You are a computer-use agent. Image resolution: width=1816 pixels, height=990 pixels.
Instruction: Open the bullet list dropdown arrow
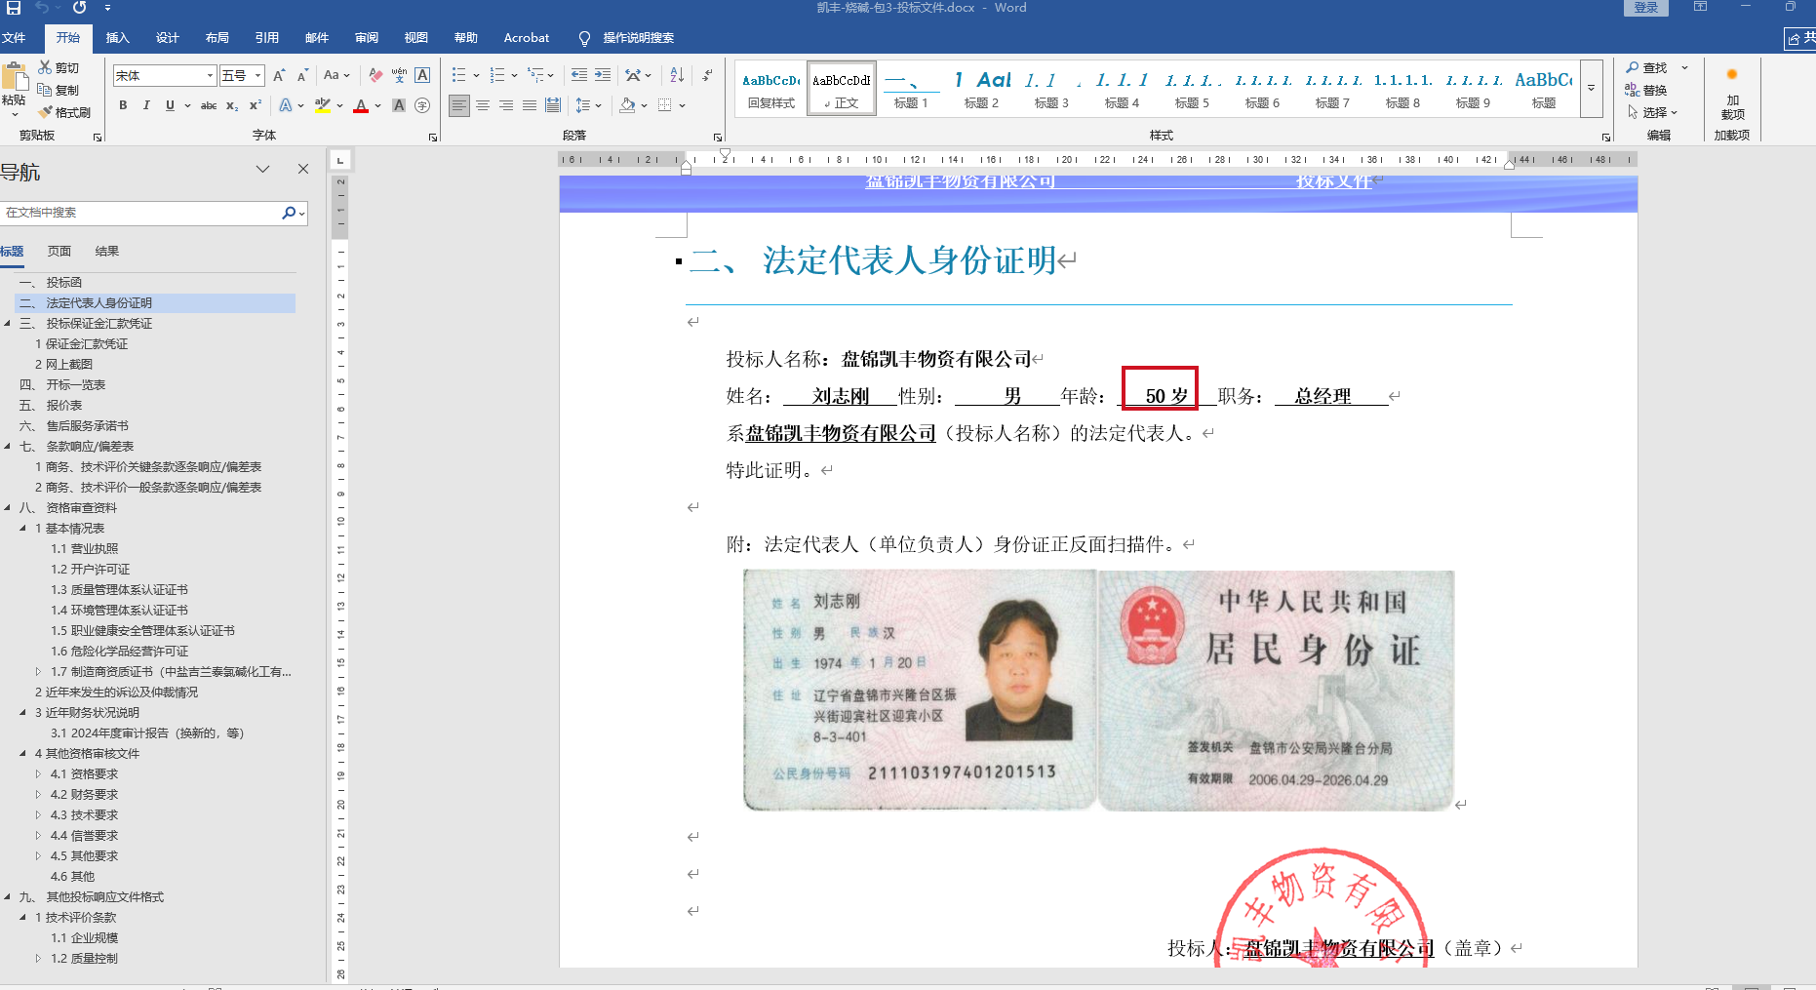tap(476, 75)
